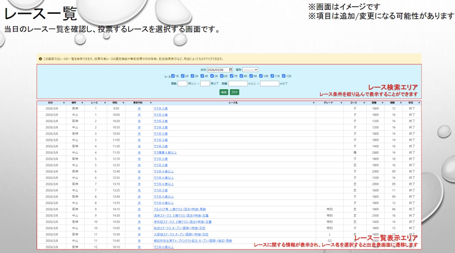The image size is (455, 253).
Task: Open the calendar picker in the 日付 field
Action: (231, 70)
